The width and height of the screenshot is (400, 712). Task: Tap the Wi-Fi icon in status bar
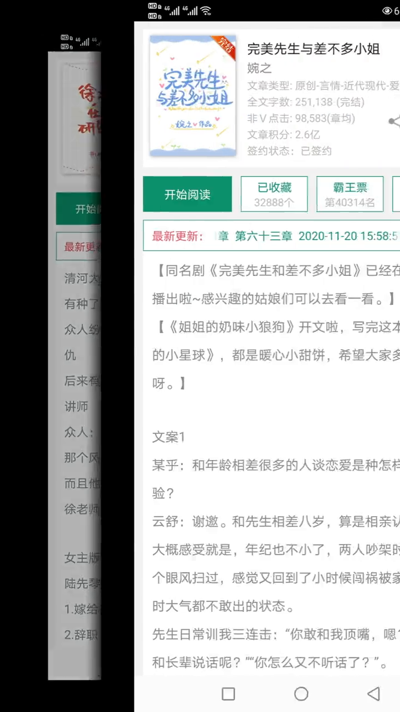[206, 11]
